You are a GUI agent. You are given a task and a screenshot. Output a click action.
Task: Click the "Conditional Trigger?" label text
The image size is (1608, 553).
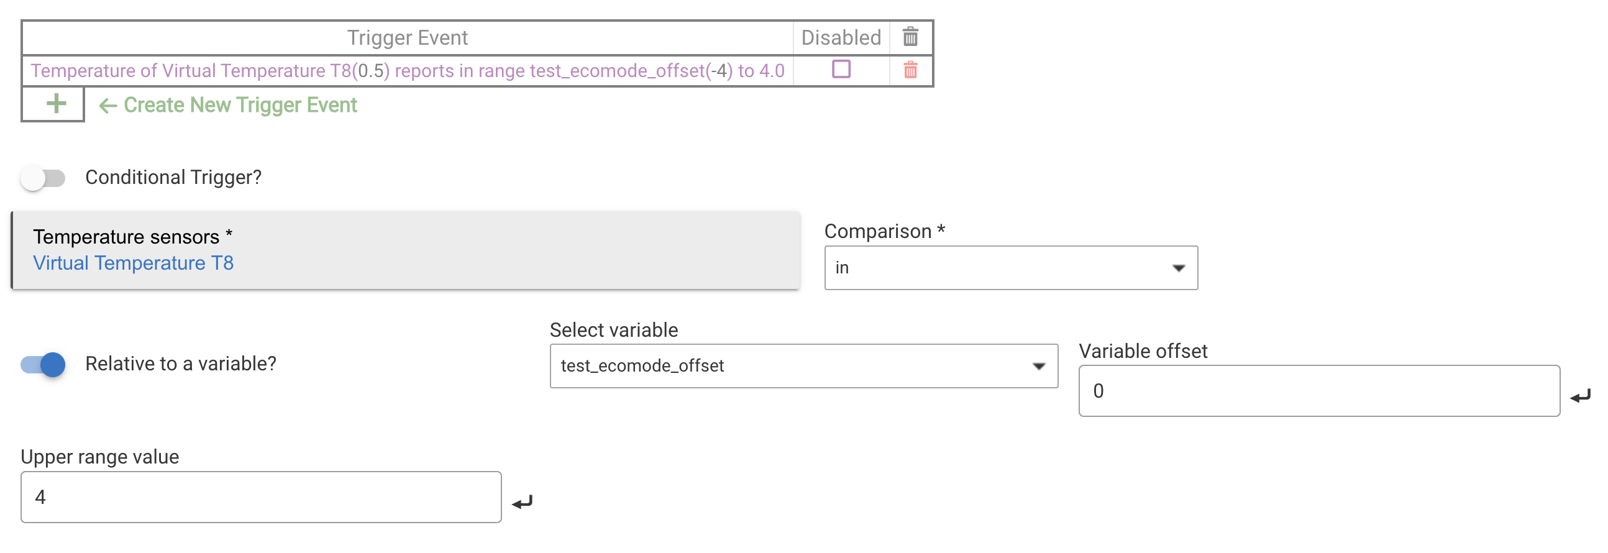(173, 177)
